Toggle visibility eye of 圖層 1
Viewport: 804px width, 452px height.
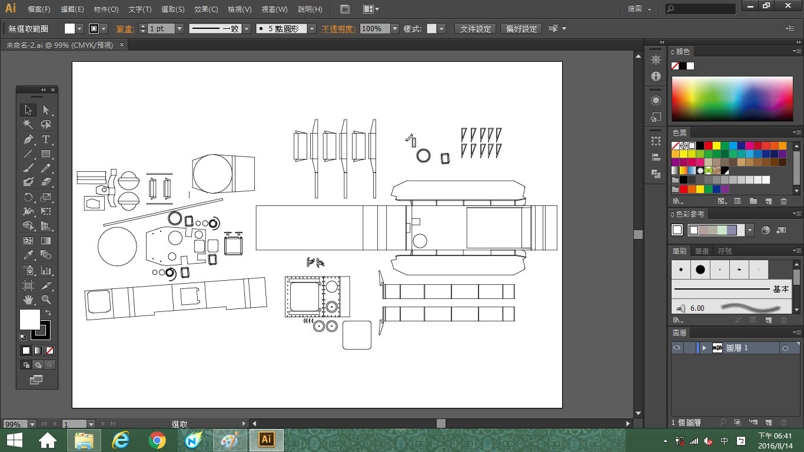[x=677, y=348]
